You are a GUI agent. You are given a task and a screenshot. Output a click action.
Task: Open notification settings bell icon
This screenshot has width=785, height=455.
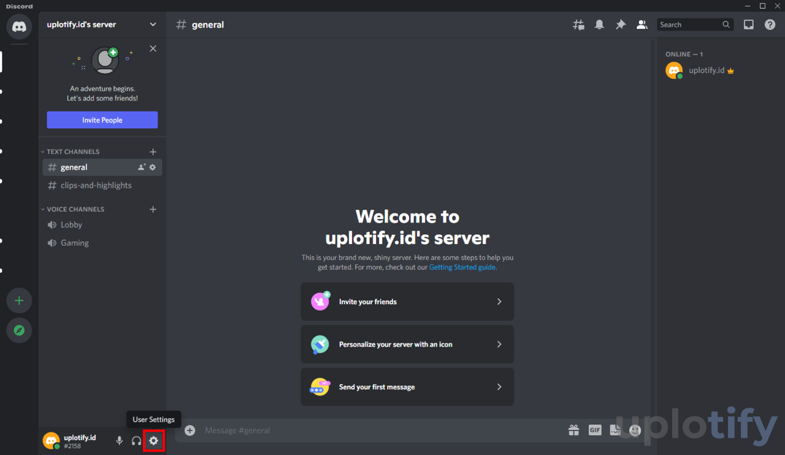599,25
